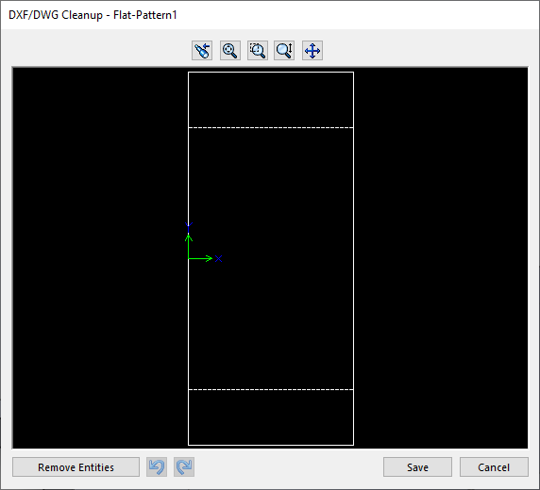Click the Zoom to Fit icon
Viewport: 540px width, 490px height.
coord(230,51)
